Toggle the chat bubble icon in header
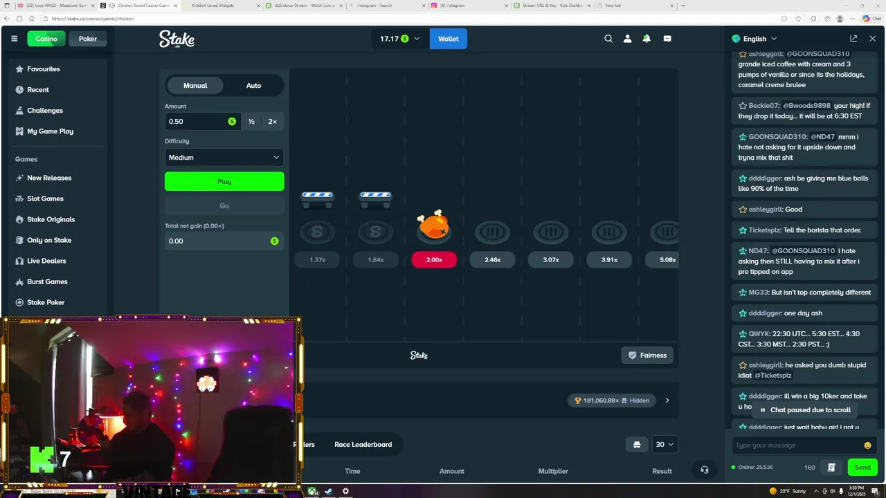886x498 pixels. point(667,39)
